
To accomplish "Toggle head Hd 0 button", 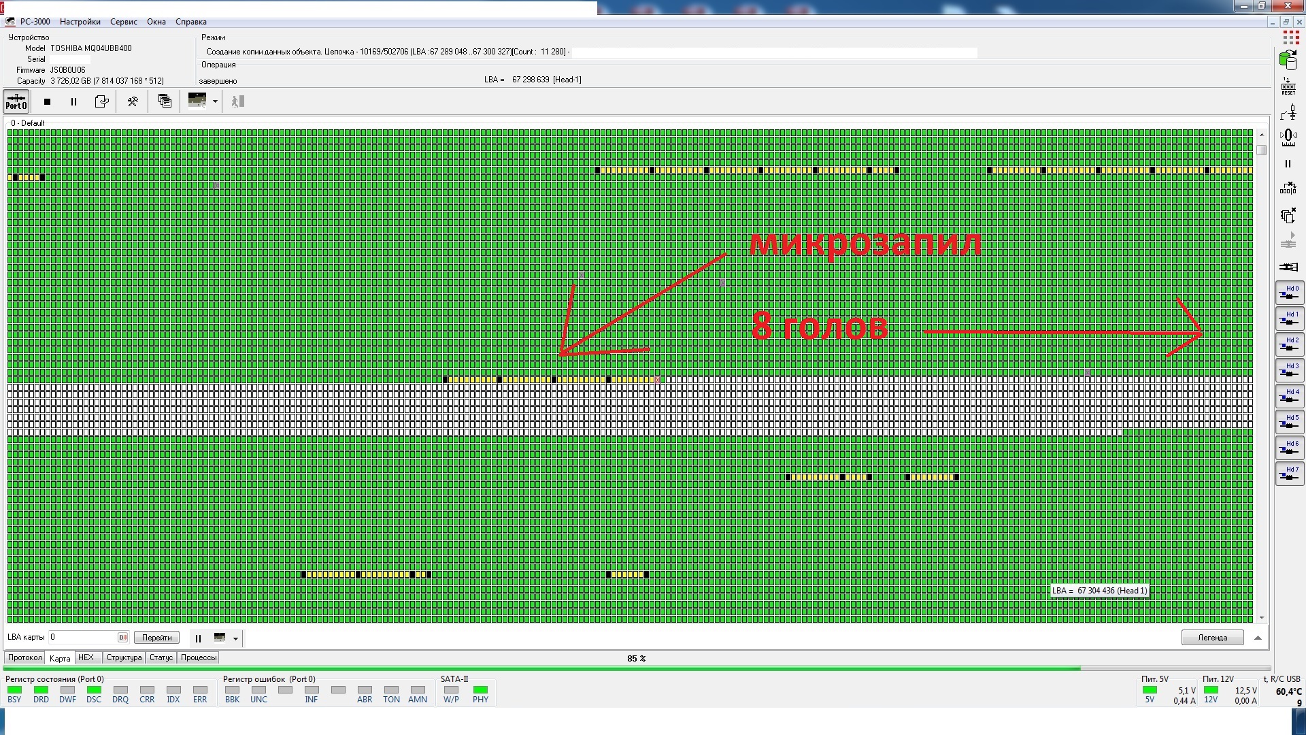I will pos(1289,293).
